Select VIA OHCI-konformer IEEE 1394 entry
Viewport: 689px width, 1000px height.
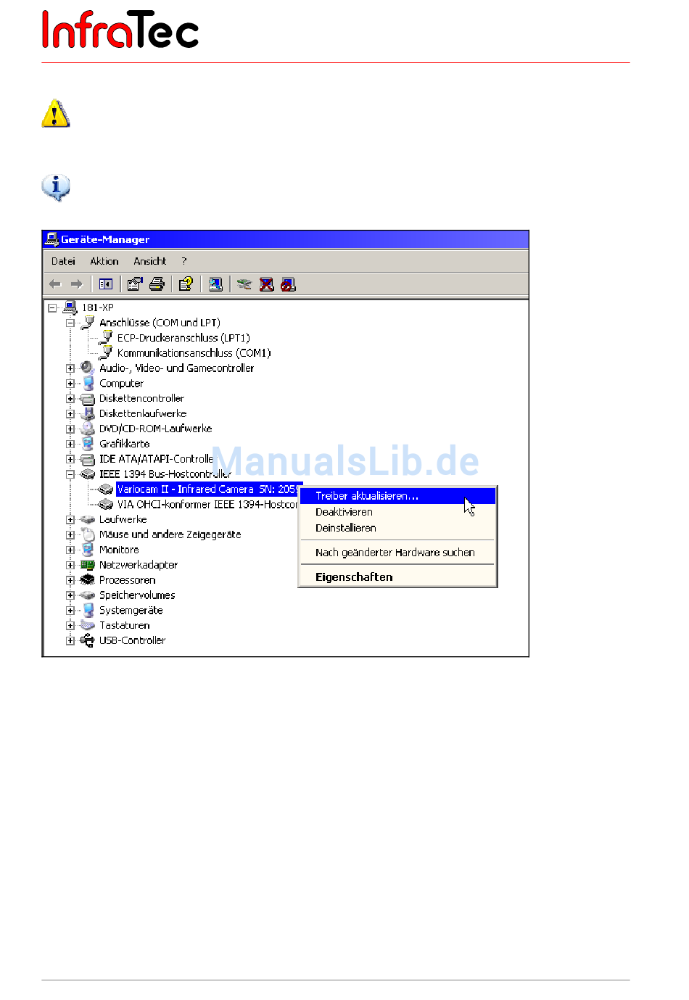(207, 505)
